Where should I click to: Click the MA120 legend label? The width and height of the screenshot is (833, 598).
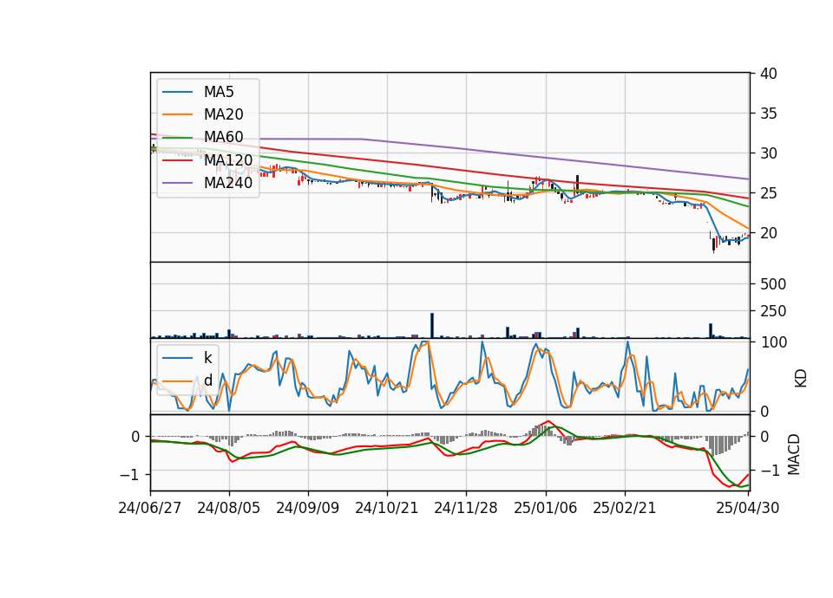pos(228,159)
